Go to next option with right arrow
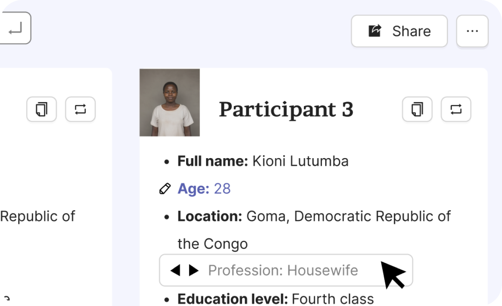 tap(194, 270)
